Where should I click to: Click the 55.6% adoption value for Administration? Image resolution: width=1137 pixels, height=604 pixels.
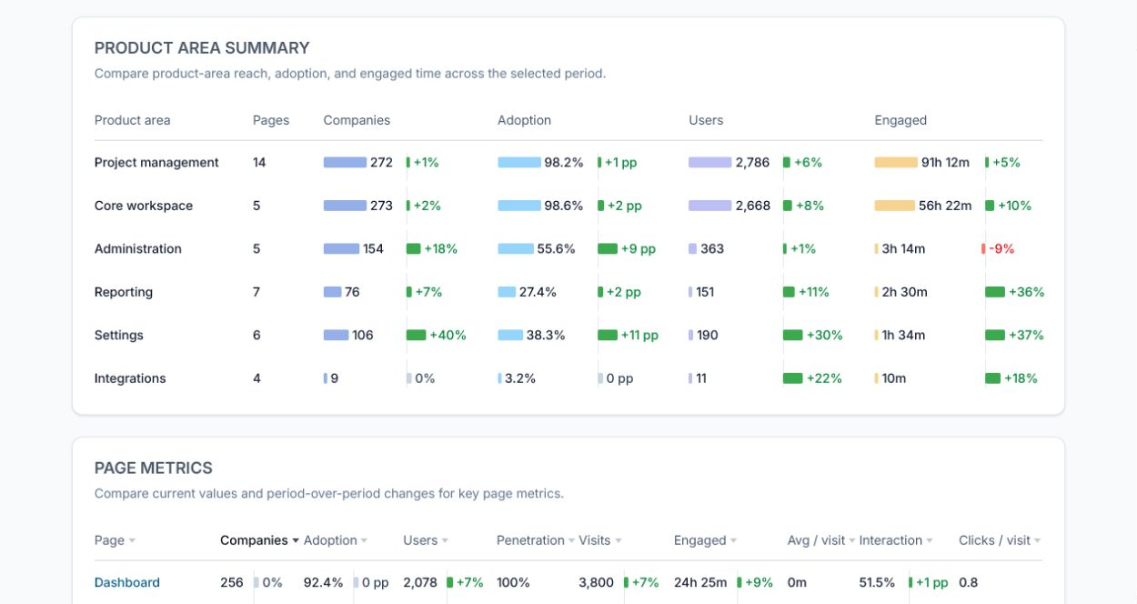point(557,249)
